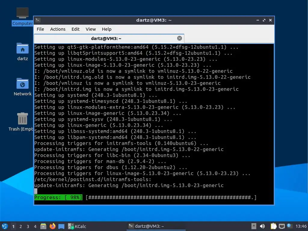Click the dartz@VM3: ~ window title bar
308x231 pixels.
point(154,20)
